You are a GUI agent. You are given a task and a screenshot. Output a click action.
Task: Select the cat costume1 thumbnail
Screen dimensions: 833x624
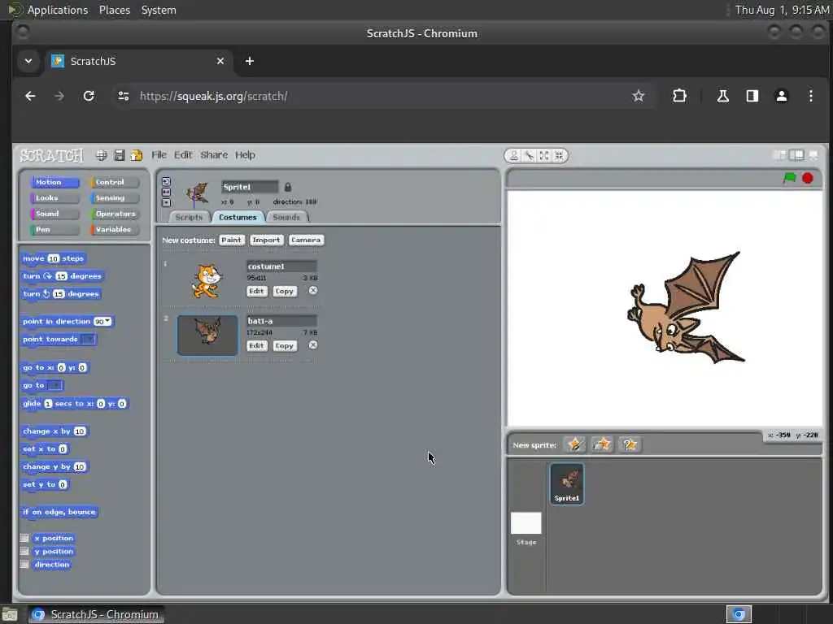pyautogui.click(x=207, y=281)
